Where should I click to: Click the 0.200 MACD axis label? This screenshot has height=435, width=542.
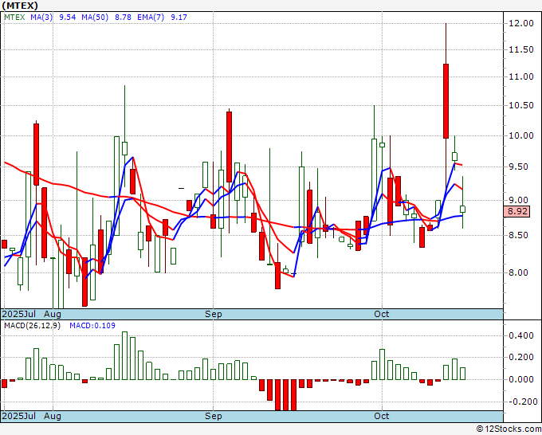point(521,357)
